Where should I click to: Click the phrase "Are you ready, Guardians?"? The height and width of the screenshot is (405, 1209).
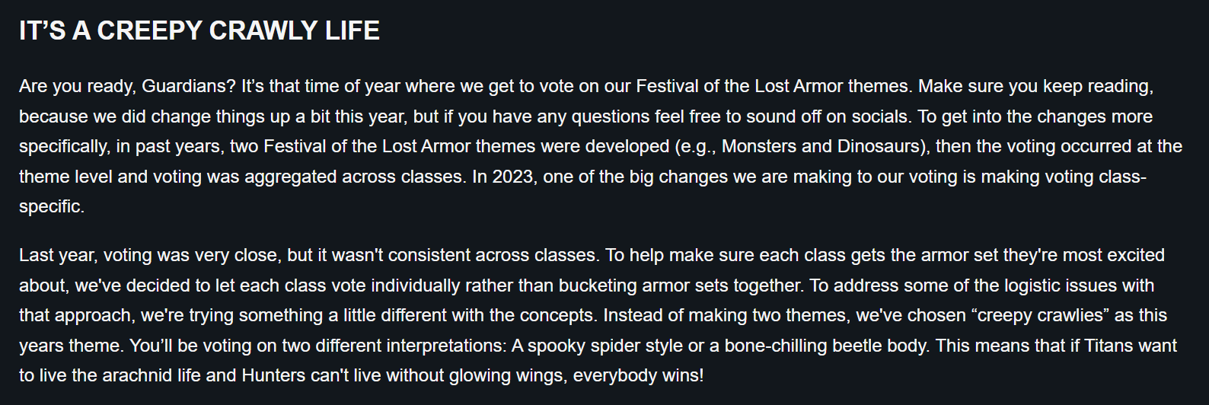(x=127, y=87)
